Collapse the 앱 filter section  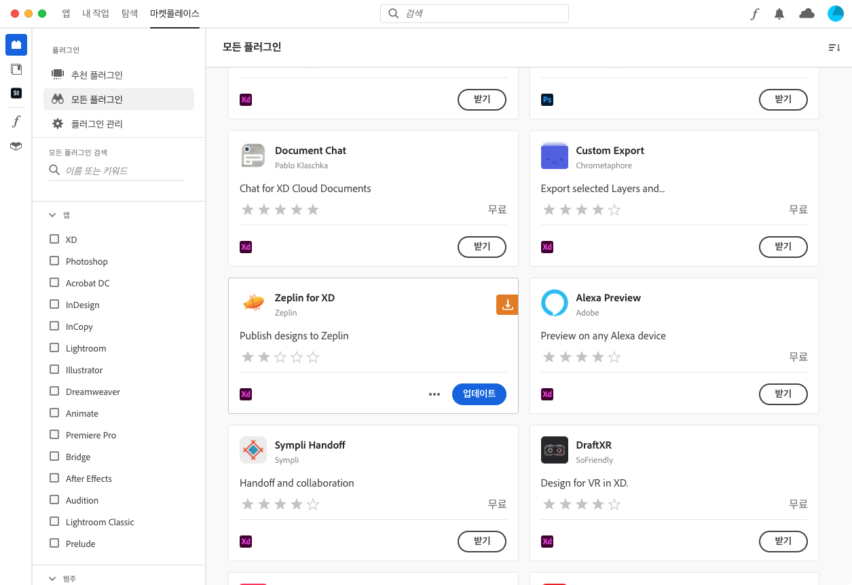pyautogui.click(x=52, y=214)
